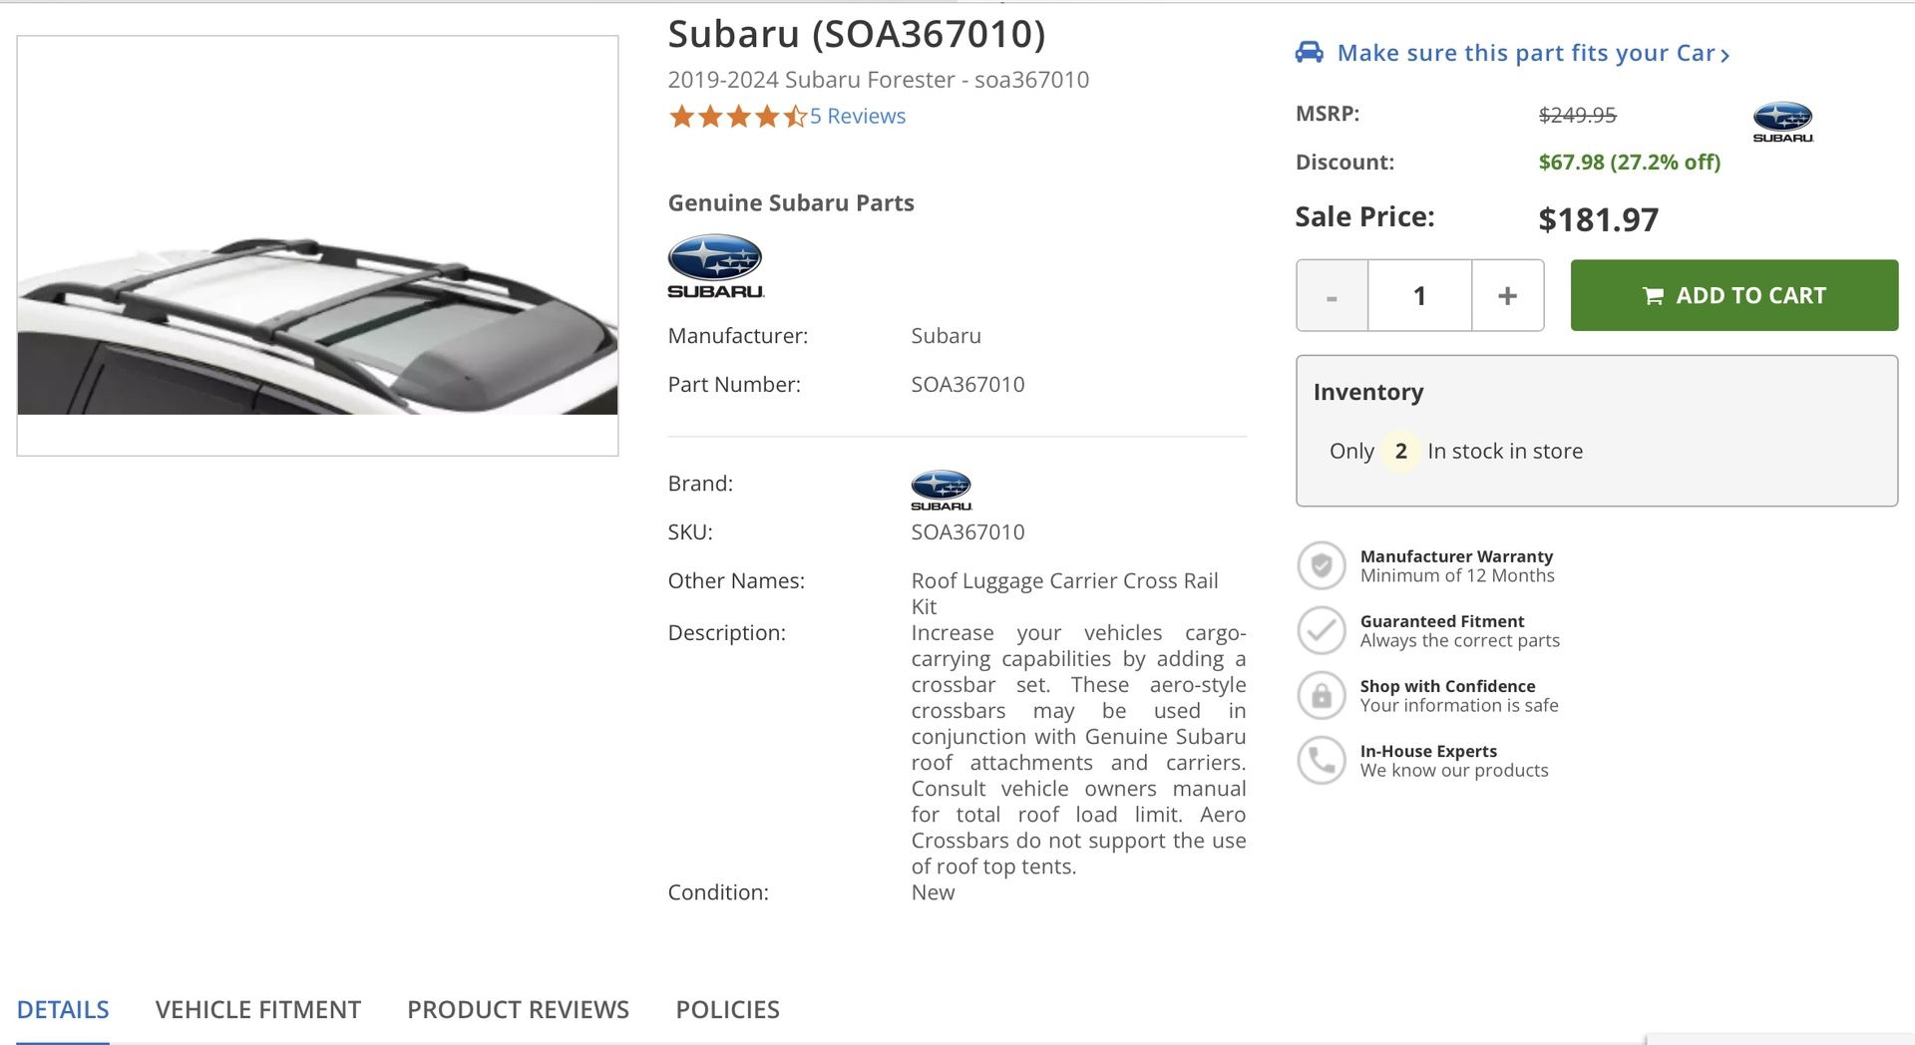Click the Shop with Confidence lock icon
The height and width of the screenshot is (1045, 1915).
[x=1322, y=695]
